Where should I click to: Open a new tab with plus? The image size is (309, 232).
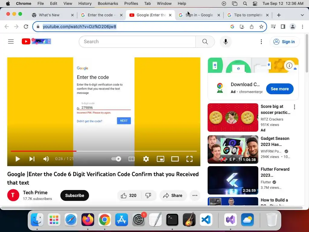(x=279, y=15)
